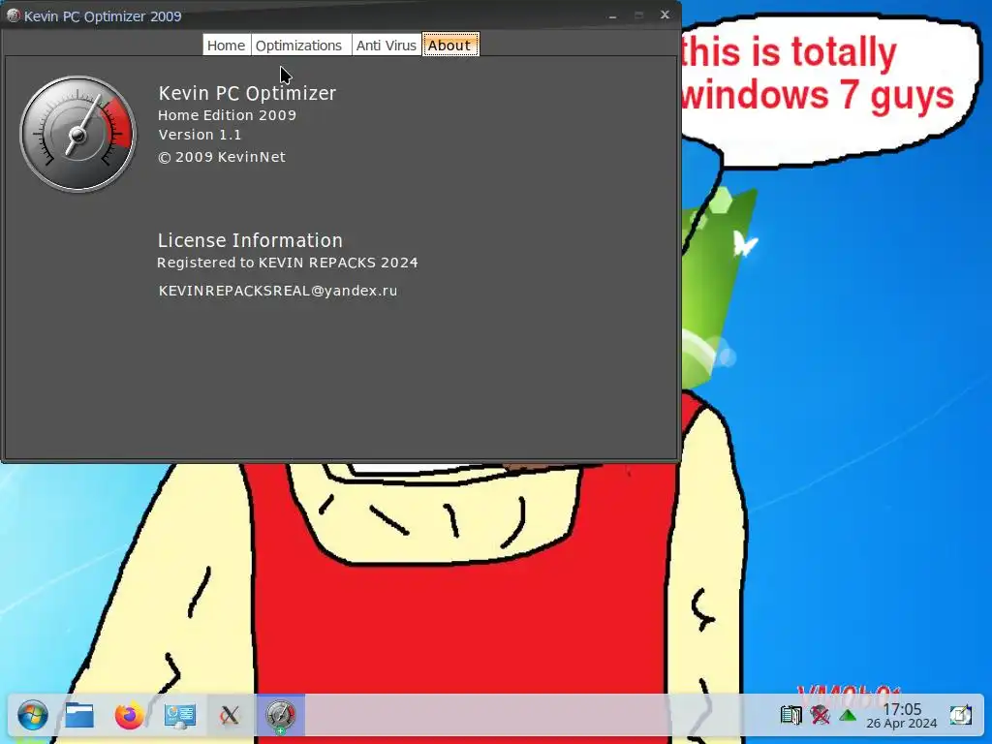The width and height of the screenshot is (992, 744).
Task: Open the file manager from taskbar
Action: (79, 716)
